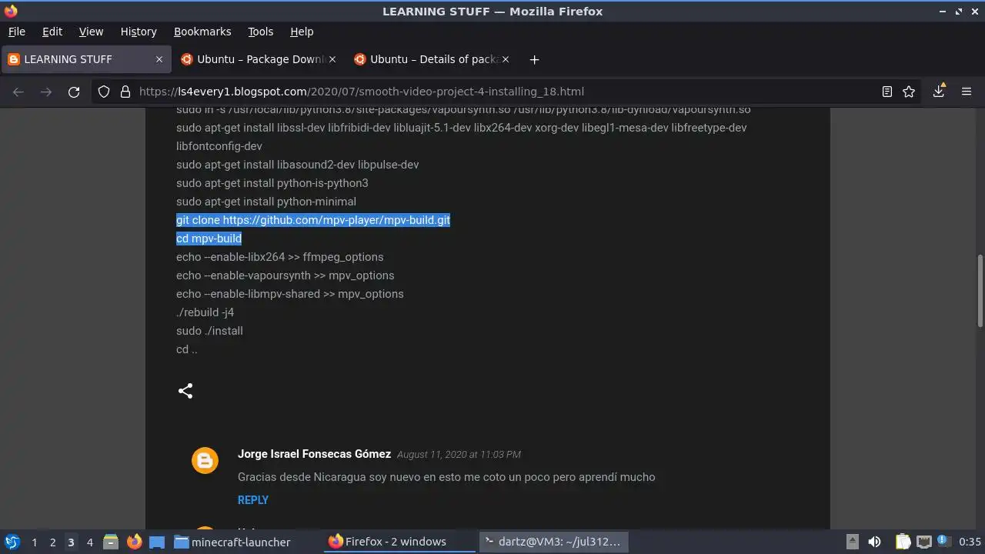Click the clipboard manager tray icon
Viewport: 985px width, 554px height.
(x=903, y=542)
